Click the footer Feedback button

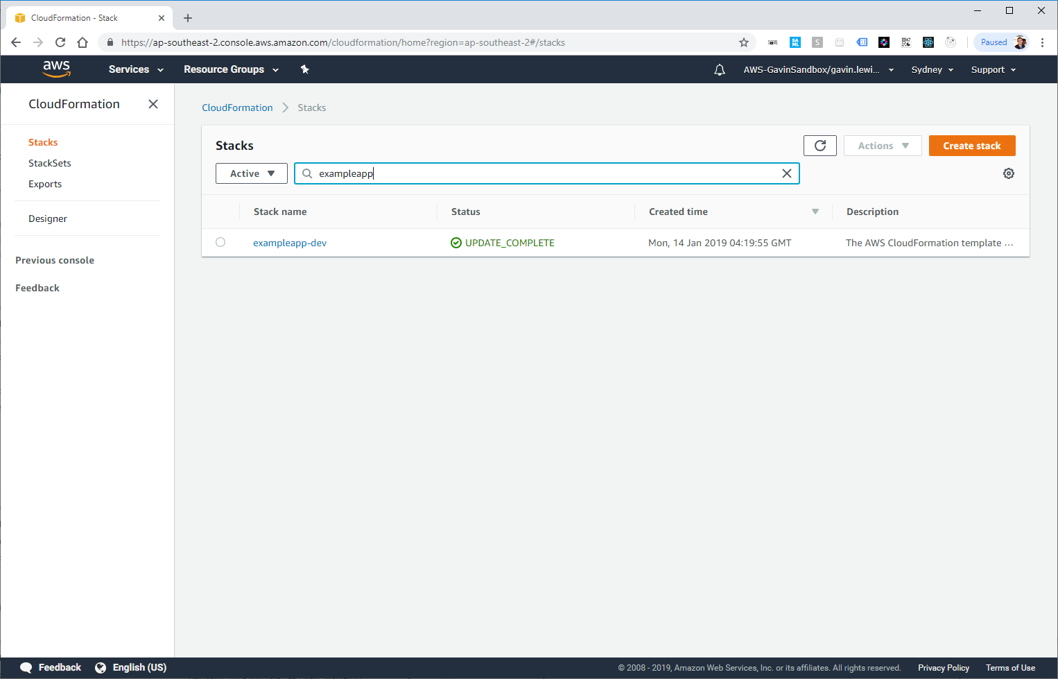click(x=60, y=667)
